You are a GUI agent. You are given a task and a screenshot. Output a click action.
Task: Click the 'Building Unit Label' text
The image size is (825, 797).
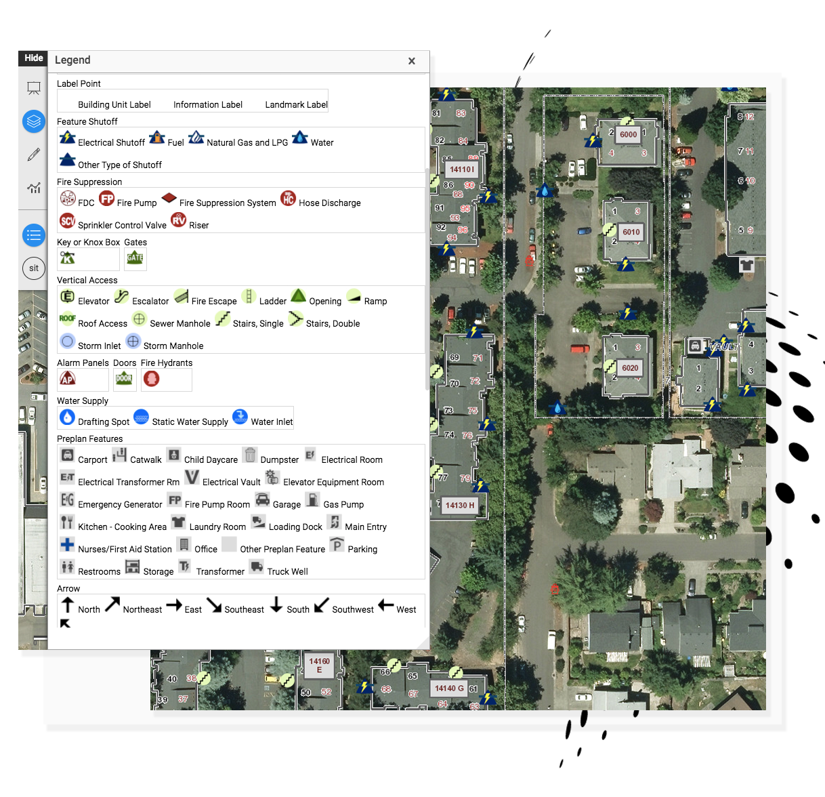(x=114, y=105)
